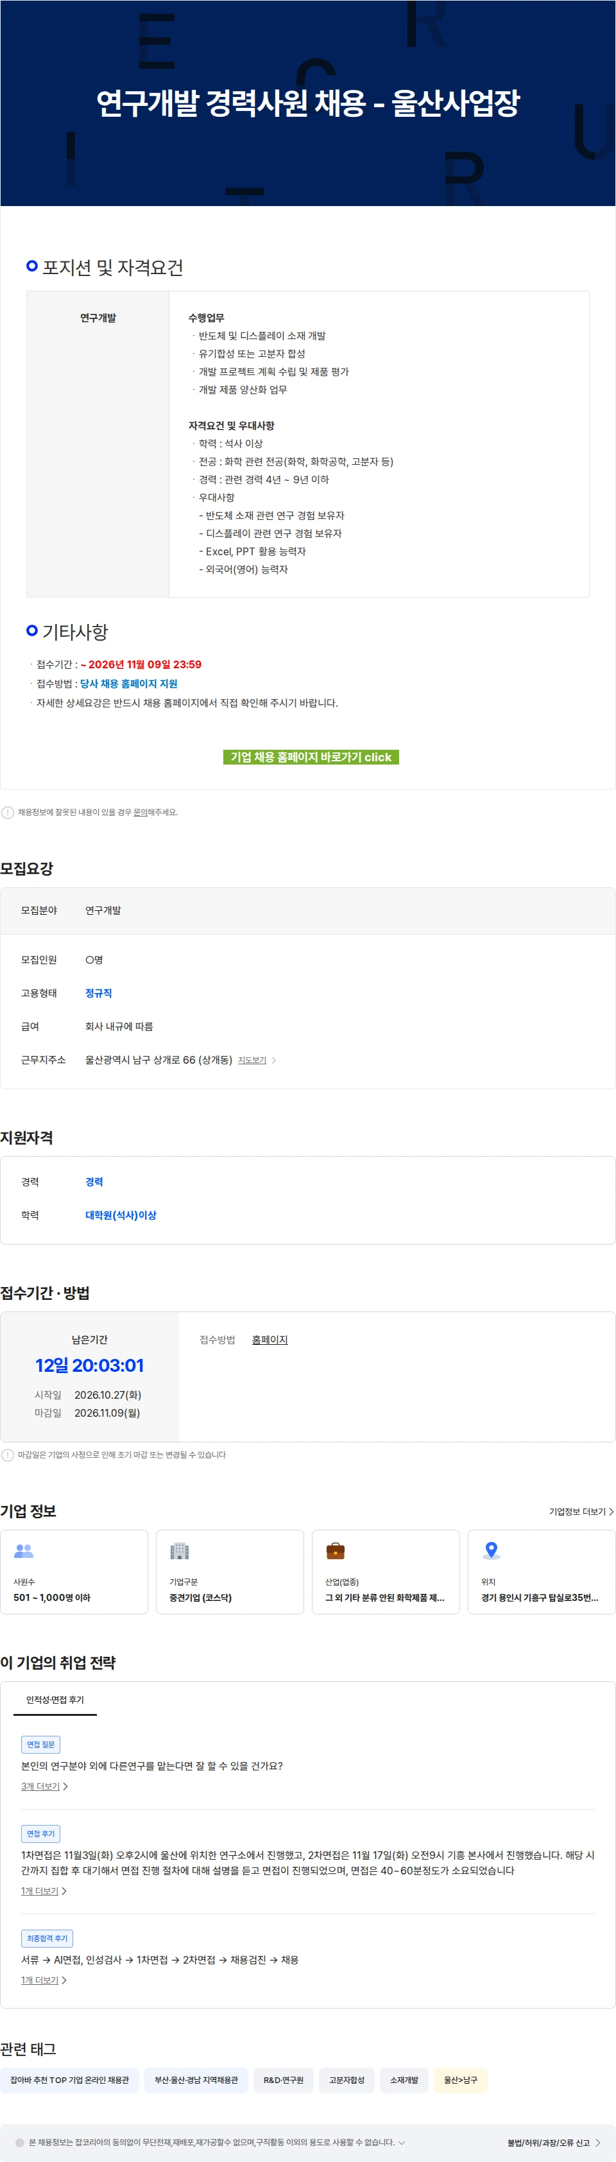Open the 문의 link for incorrect info
This screenshot has height=2162, width=616.
click(x=140, y=813)
